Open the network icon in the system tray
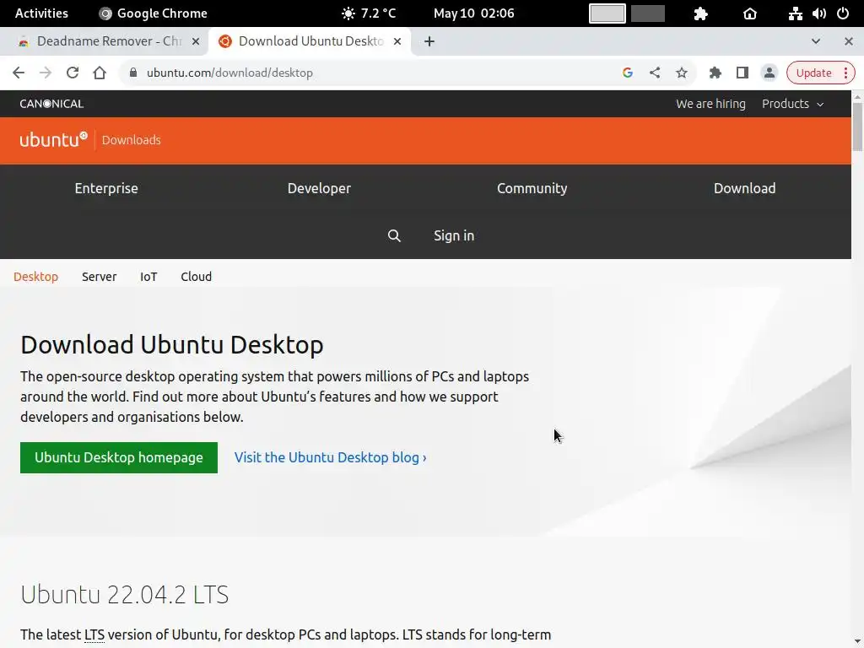Screen dimensions: 864x648 click(795, 13)
